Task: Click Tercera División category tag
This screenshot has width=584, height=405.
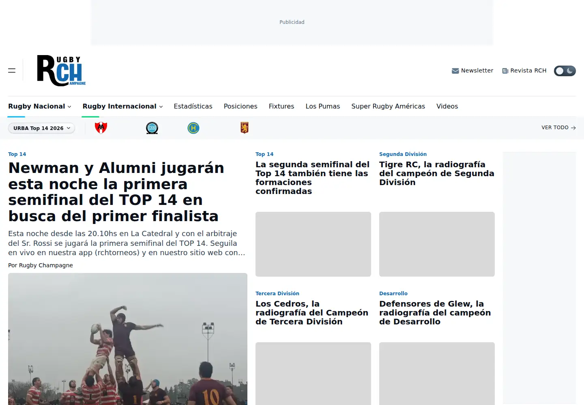Action: tap(277, 294)
